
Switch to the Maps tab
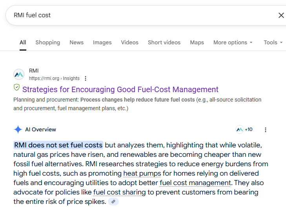tap(197, 42)
